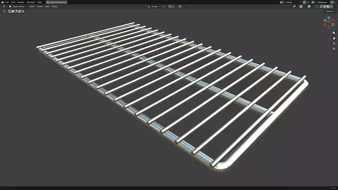338x190 pixels.
Task: Click the dim blue negative Z gizmo handle
Action: pyautogui.click(x=329, y=27)
